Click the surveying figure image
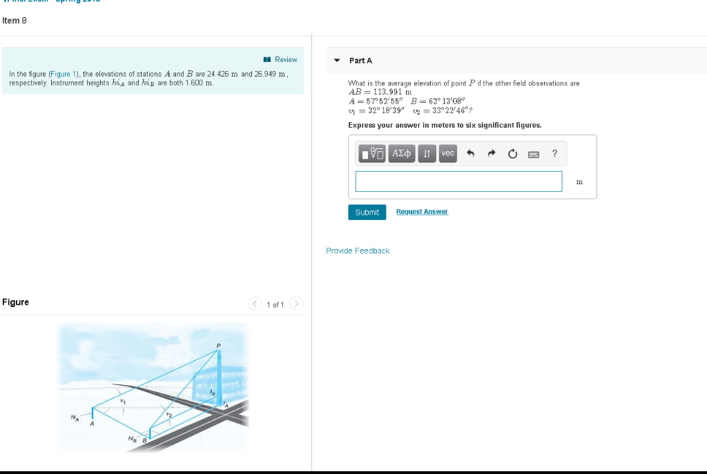 coord(153,388)
